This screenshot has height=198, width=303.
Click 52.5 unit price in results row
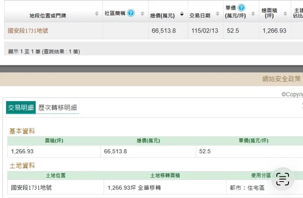pyautogui.click(x=233, y=31)
